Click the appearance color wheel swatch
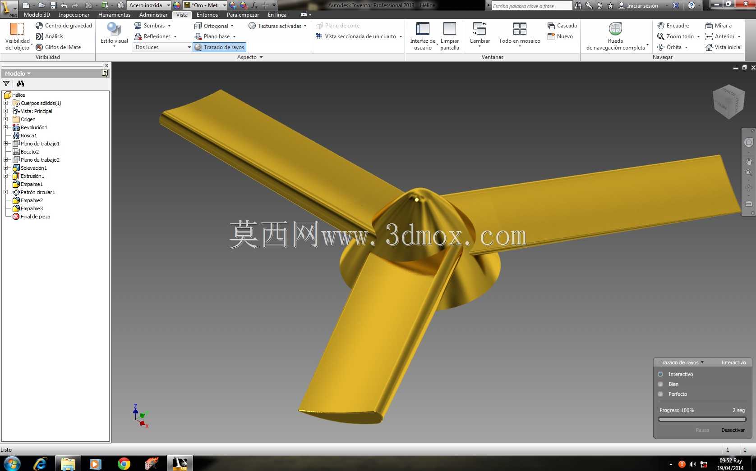This screenshot has width=756, height=471. (177, 5)
